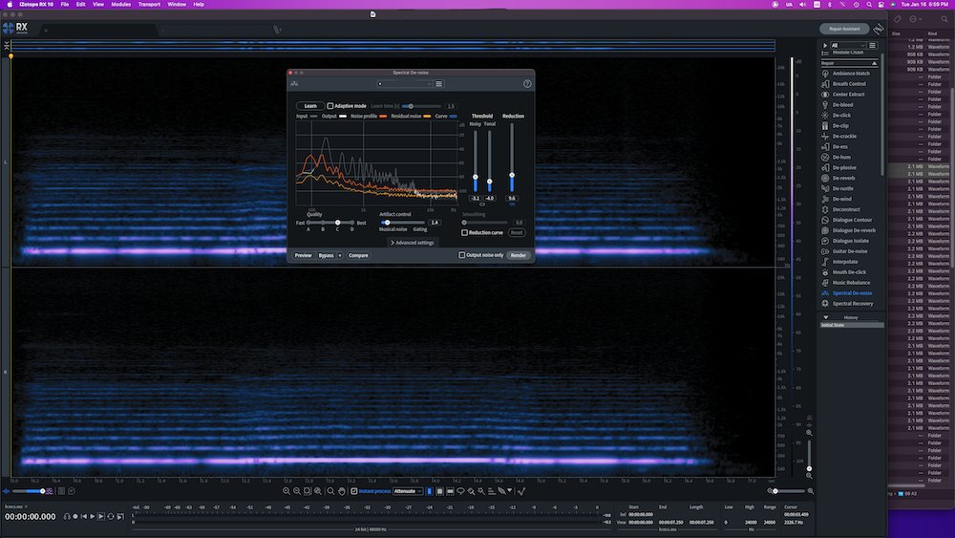Expand Advanced settings in Spectral De-noise
This screenshot has width=955, height=538.
[412, 243]
